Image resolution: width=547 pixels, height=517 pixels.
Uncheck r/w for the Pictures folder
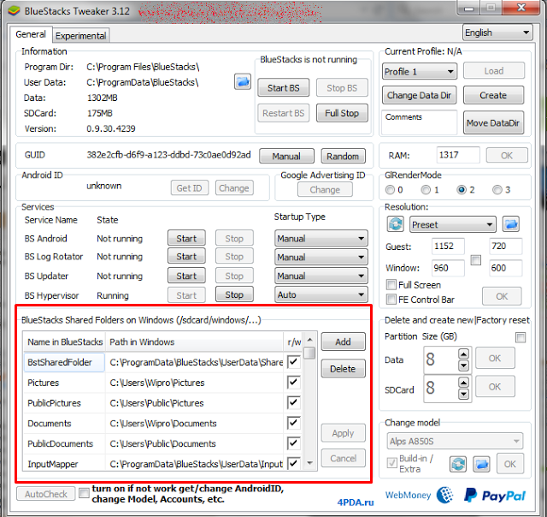point(294,382)
